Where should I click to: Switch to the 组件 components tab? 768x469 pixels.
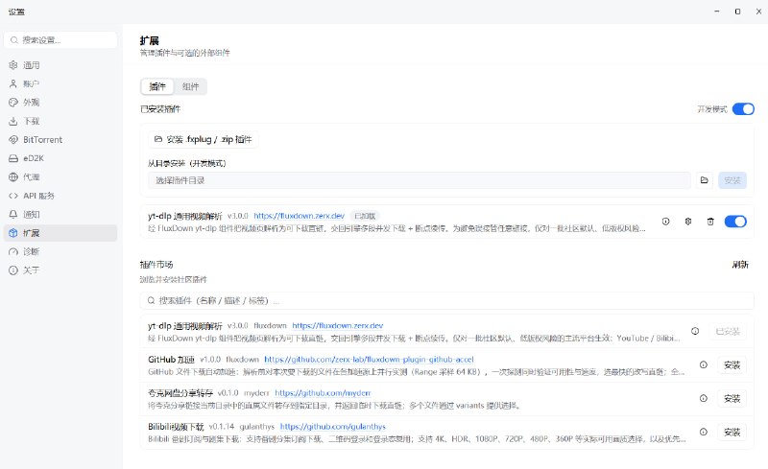pos(190,86)
